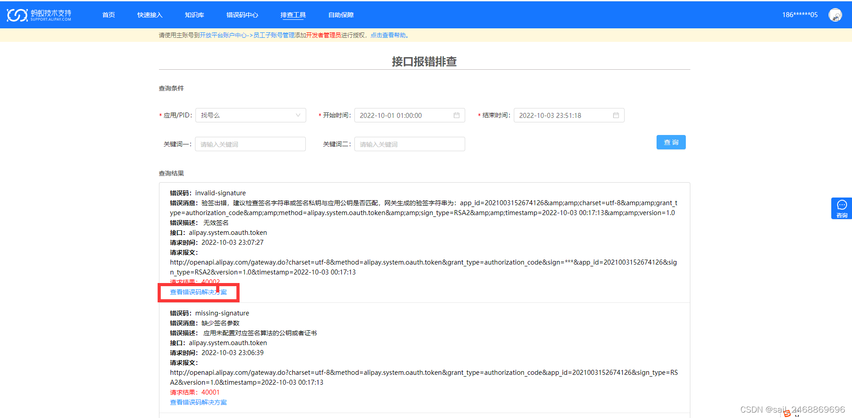Image resolution: width=852 pixels, height=418 pixels.
Task: Open 自助保障 menu item
Action: pos(341,15)
